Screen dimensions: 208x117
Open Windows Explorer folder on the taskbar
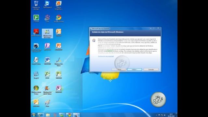pos(48,115)
